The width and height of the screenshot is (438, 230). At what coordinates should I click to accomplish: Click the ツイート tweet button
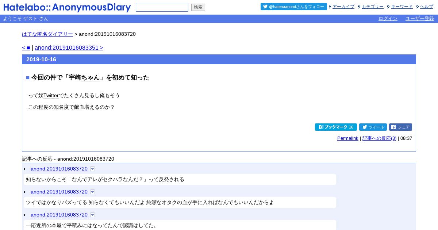tap(373, 127)
